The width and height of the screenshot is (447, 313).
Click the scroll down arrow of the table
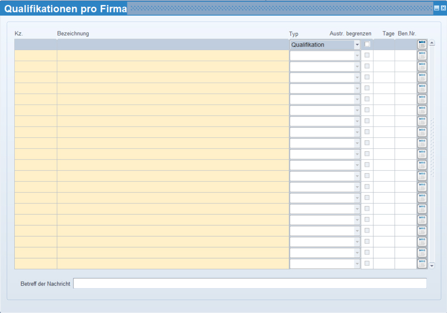pos(432,266)
